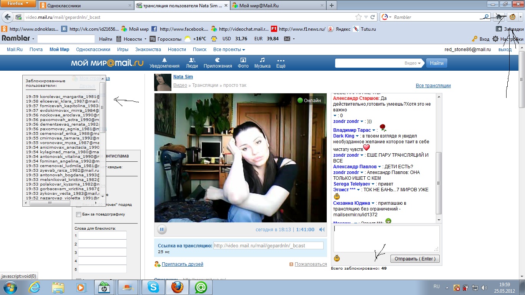Open Знакомства in Mail.Ru navigation

148,50
